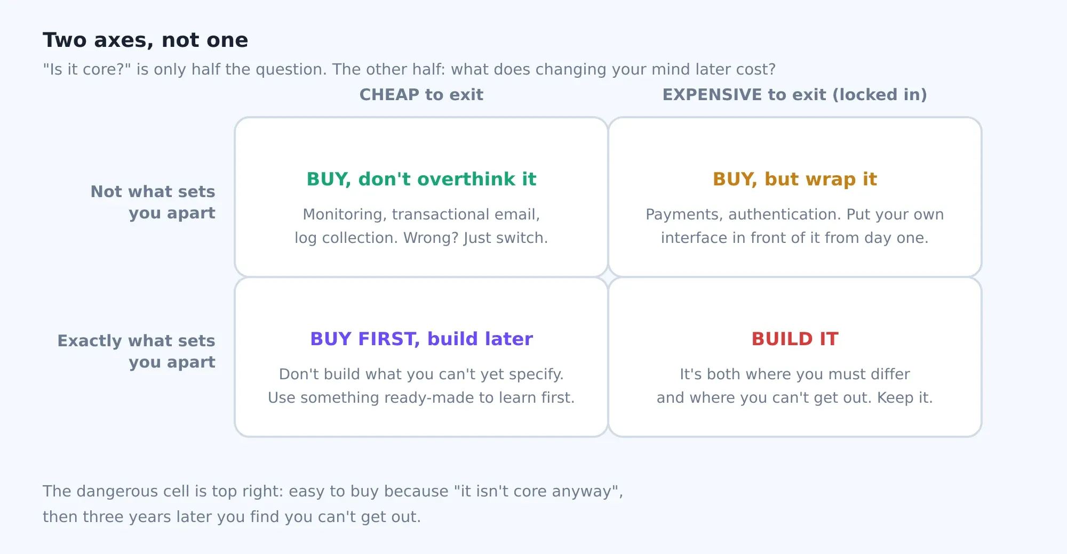Viewport: 1067px width, 554px height.
Task: Click the purple 'BUY FIRST, build later' heading
Action: 421,339
